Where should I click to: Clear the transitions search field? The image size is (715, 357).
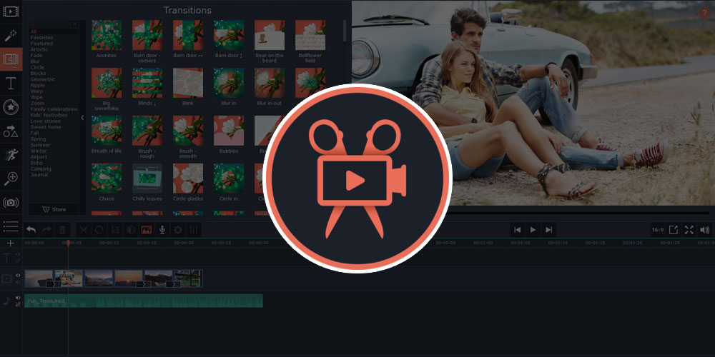(75, 24)
